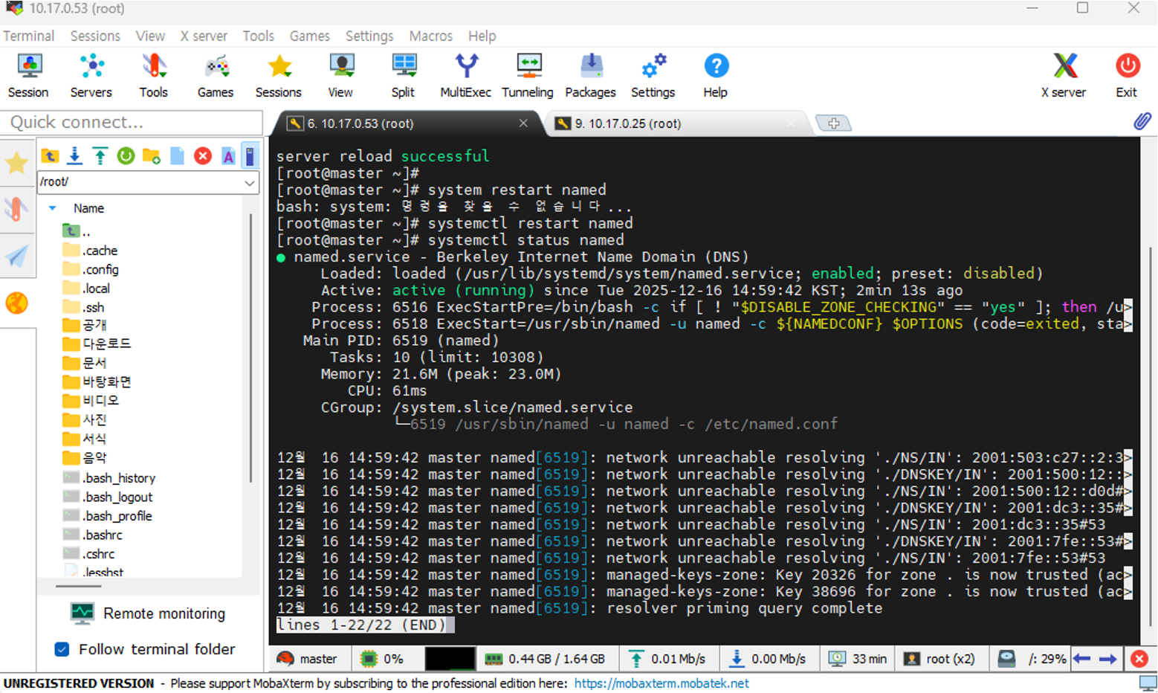Click the orange globe sidebar icon
Screen dimensions: 1158x693
click(x=16, y=303)
